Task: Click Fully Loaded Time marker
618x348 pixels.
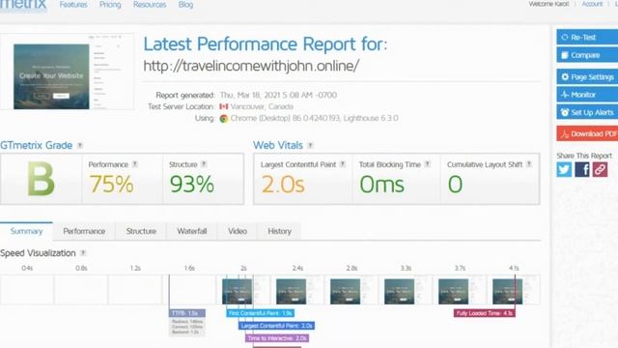Action: 485,313
